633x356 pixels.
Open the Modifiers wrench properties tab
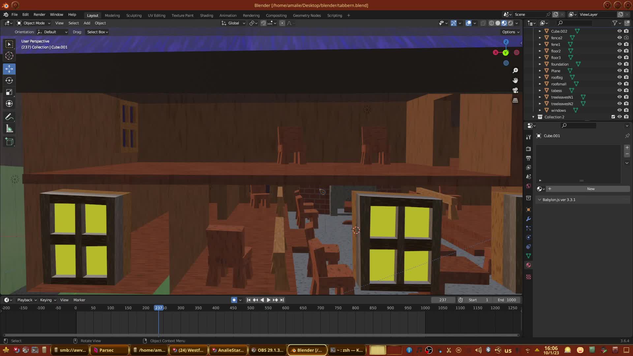(528, 219)
